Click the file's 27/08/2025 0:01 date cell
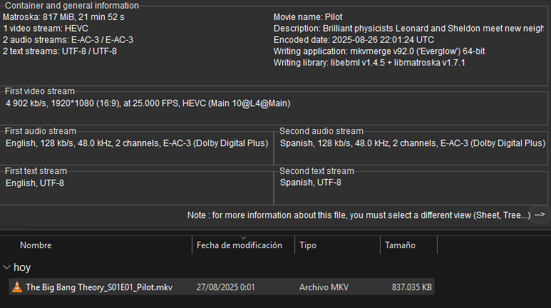Screen dimensions: 551x308 click(x=226, y=287)
